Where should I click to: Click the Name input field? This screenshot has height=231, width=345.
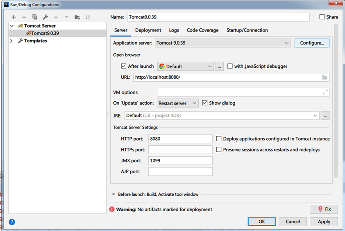[218, 17]
